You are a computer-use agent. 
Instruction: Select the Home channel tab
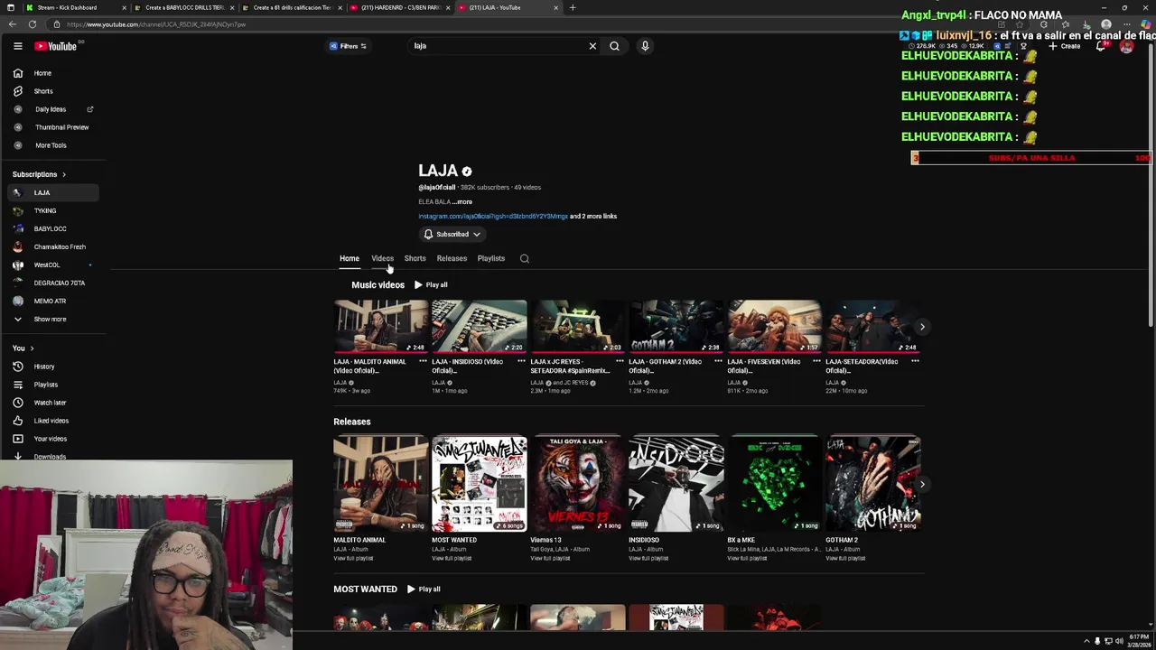tap(350, 258)
